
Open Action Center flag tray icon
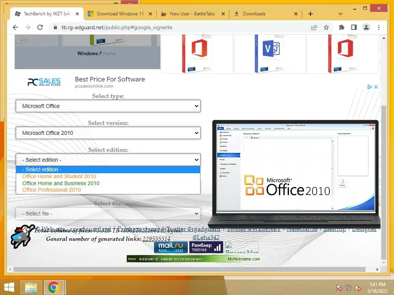coord(339,288)
